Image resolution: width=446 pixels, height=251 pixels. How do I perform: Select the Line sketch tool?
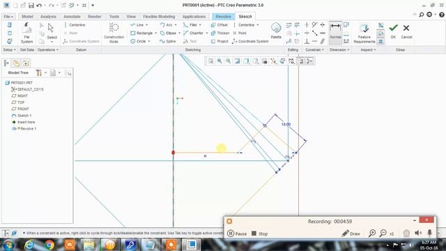click(x=137, y=25)
